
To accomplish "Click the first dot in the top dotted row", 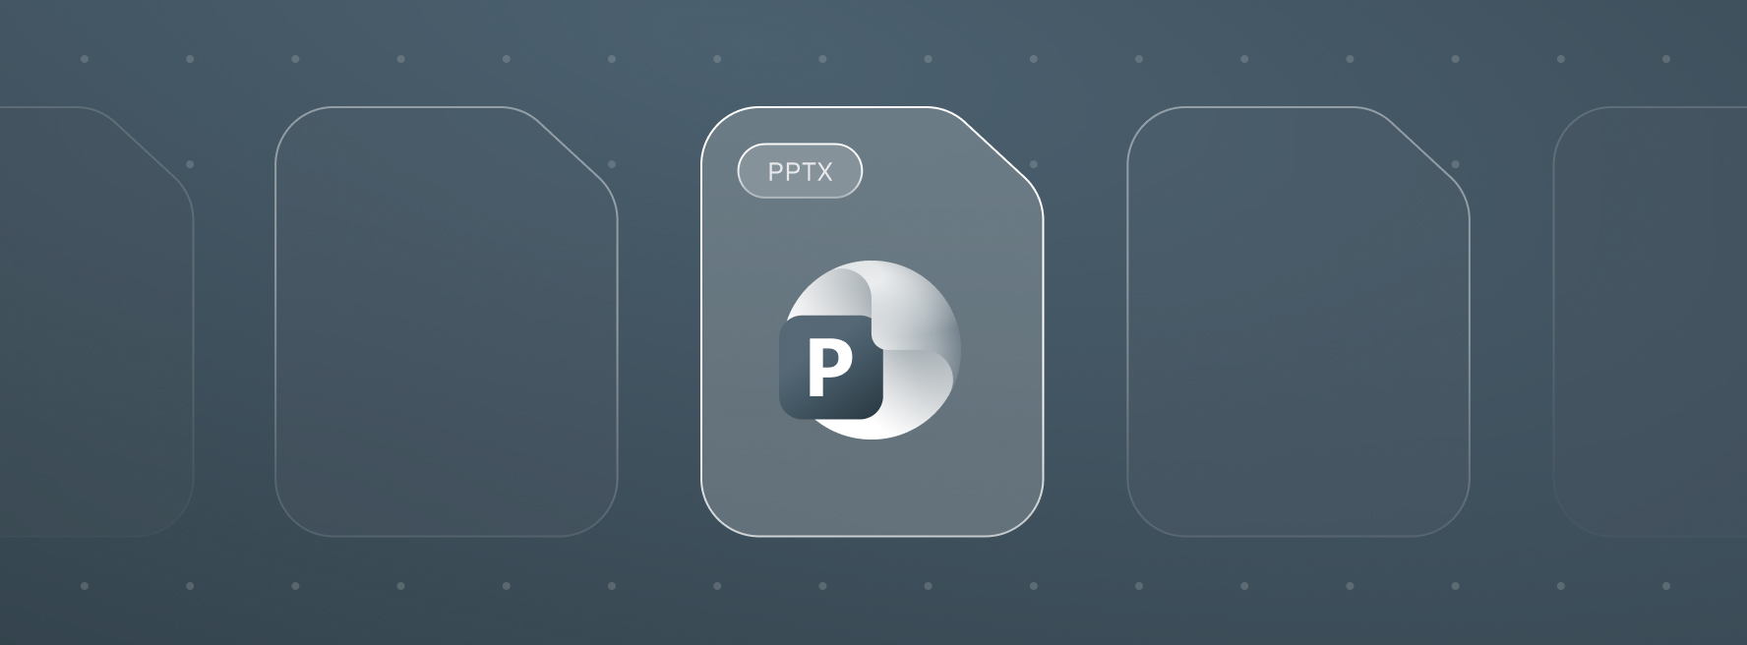I will (85, 59).
